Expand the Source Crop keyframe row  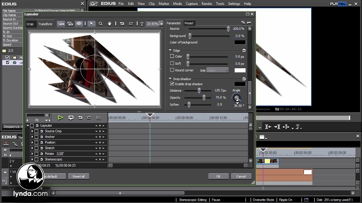pyautogui.click(x=32, y=131)
